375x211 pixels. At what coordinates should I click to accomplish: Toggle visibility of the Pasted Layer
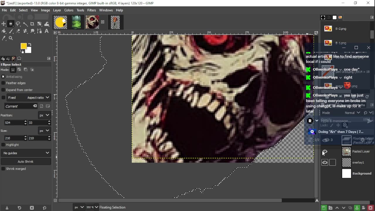(325, 152)
